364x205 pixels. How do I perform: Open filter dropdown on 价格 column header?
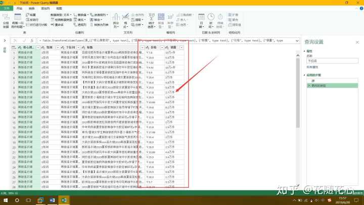pos(161,47)
